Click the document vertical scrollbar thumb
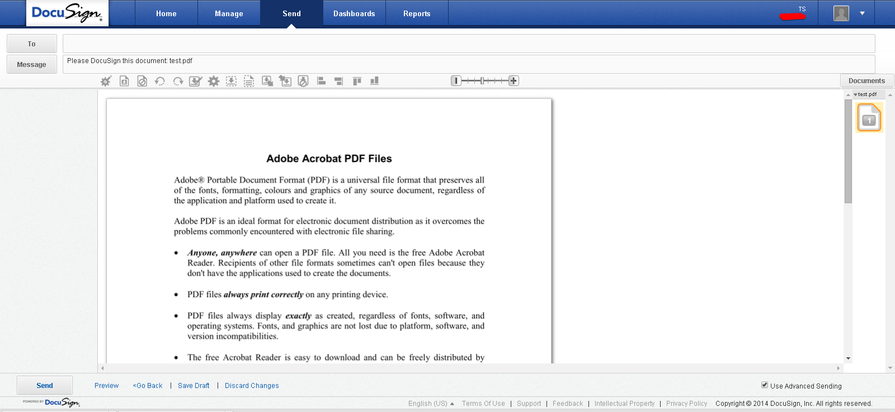The image size is (895, 412). click(848, 151)
